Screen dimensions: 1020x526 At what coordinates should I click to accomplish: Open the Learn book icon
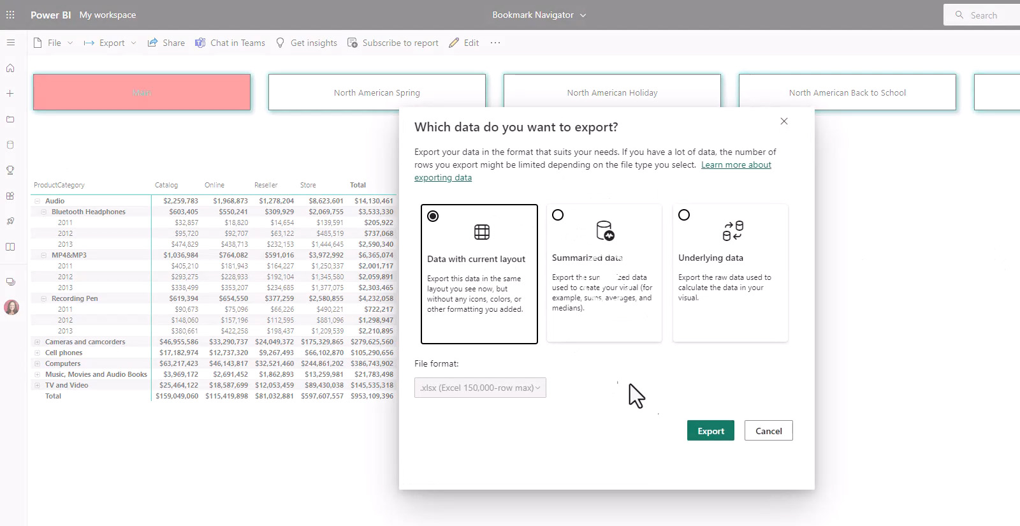[10, 247]
